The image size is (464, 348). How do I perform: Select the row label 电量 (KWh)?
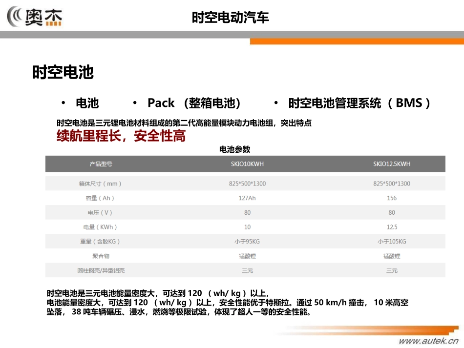click(x=100, y=227)
